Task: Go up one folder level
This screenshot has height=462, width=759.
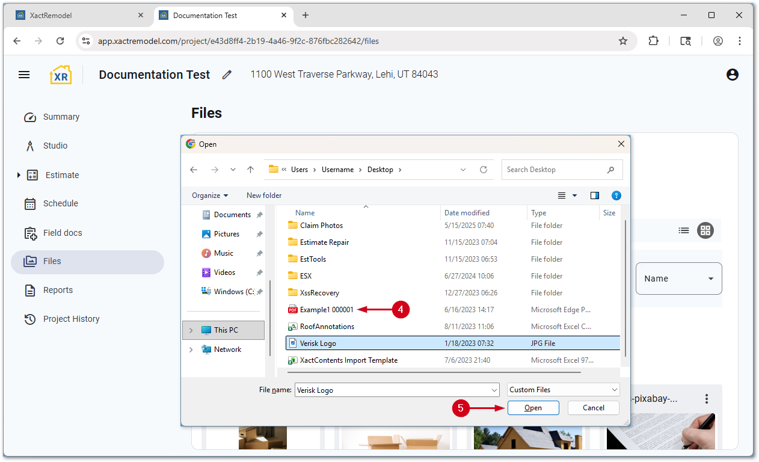Action: point(250,170)
